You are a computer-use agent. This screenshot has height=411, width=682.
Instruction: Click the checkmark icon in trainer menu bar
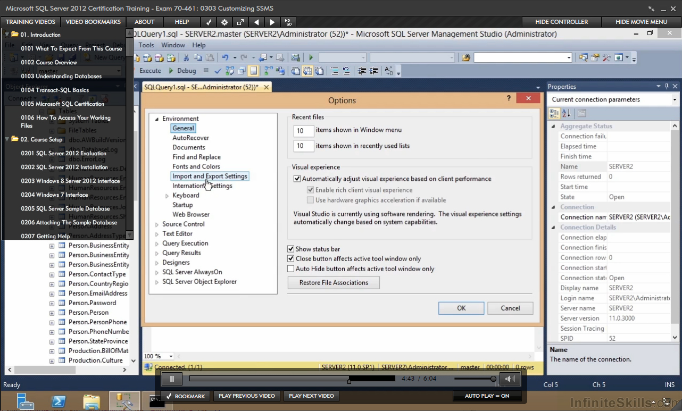pos(209,22)
